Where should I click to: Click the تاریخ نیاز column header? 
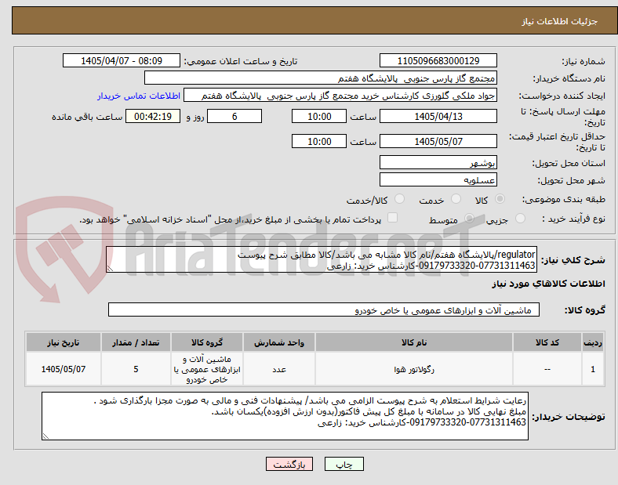point(64,342)
